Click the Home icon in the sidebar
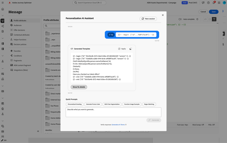 (x=3, y=9)
